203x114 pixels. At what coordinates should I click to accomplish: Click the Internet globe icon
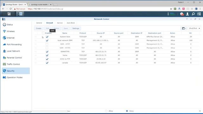tap(4, 38)
